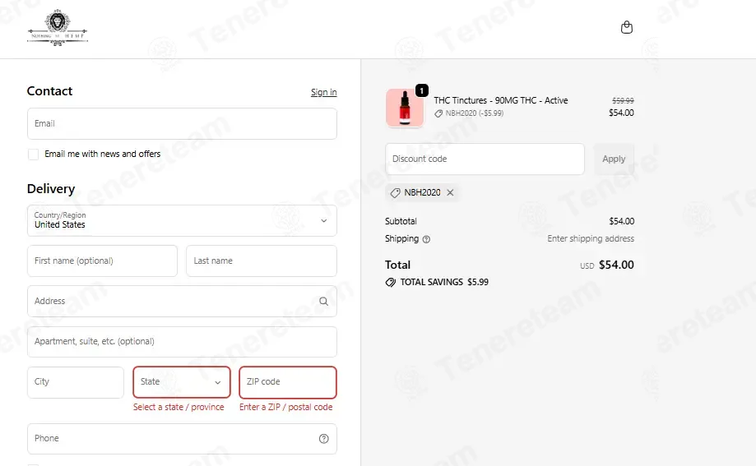
Task: Open the shopping bag cart icon
Action: [x=626, y=27]
